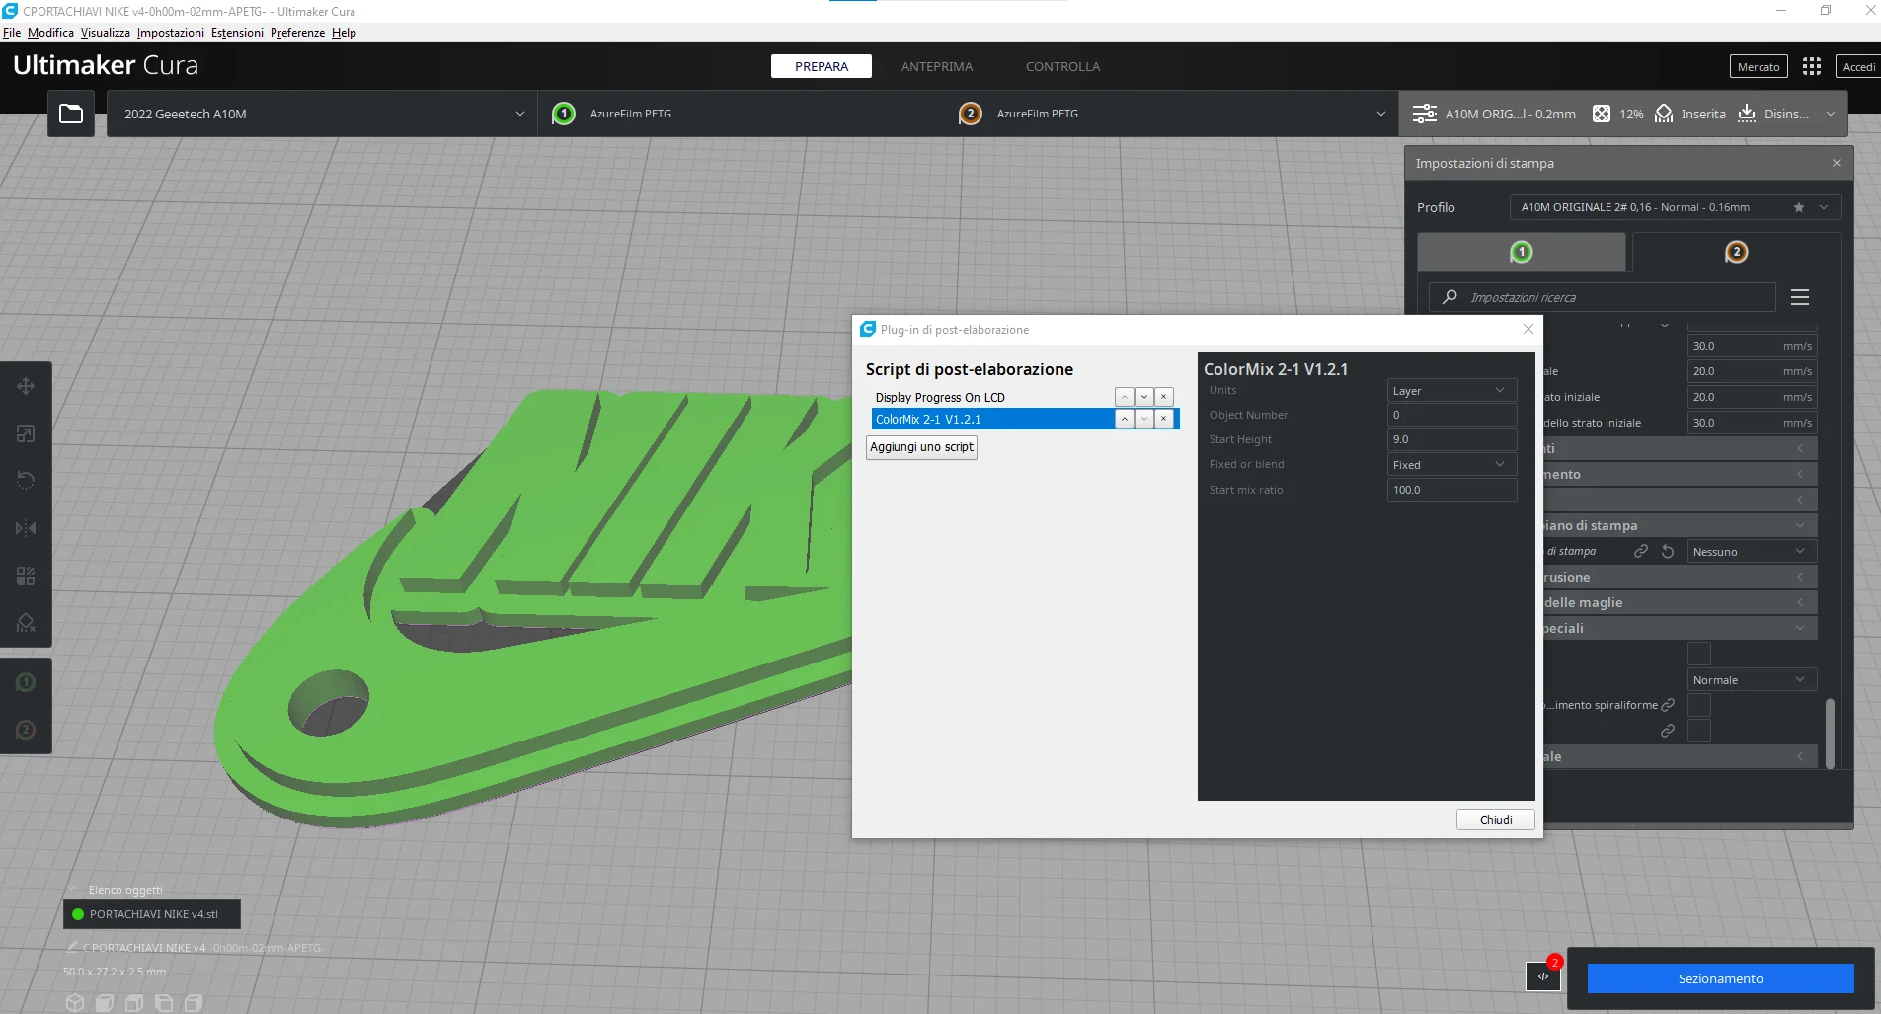Open the Ultimaker apps grid icon
The image size is (1881, 1014).
(1811, 66)
